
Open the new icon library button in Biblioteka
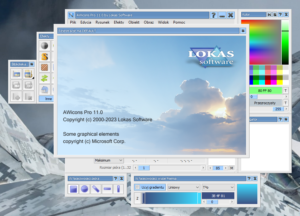click(x=16, y=74)
